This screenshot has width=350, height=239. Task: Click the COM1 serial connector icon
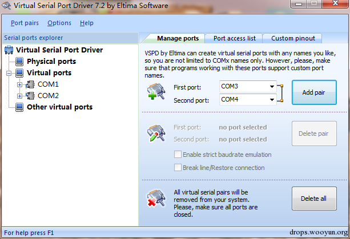point(30,84)
